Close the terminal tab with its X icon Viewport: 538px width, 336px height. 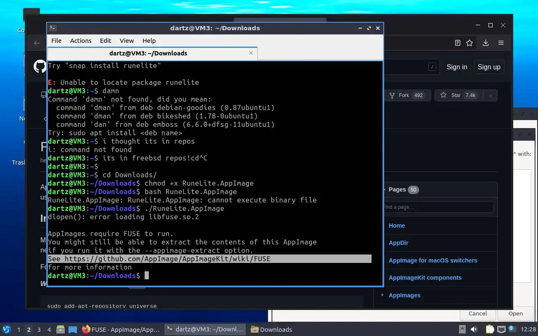click(251, 53)
